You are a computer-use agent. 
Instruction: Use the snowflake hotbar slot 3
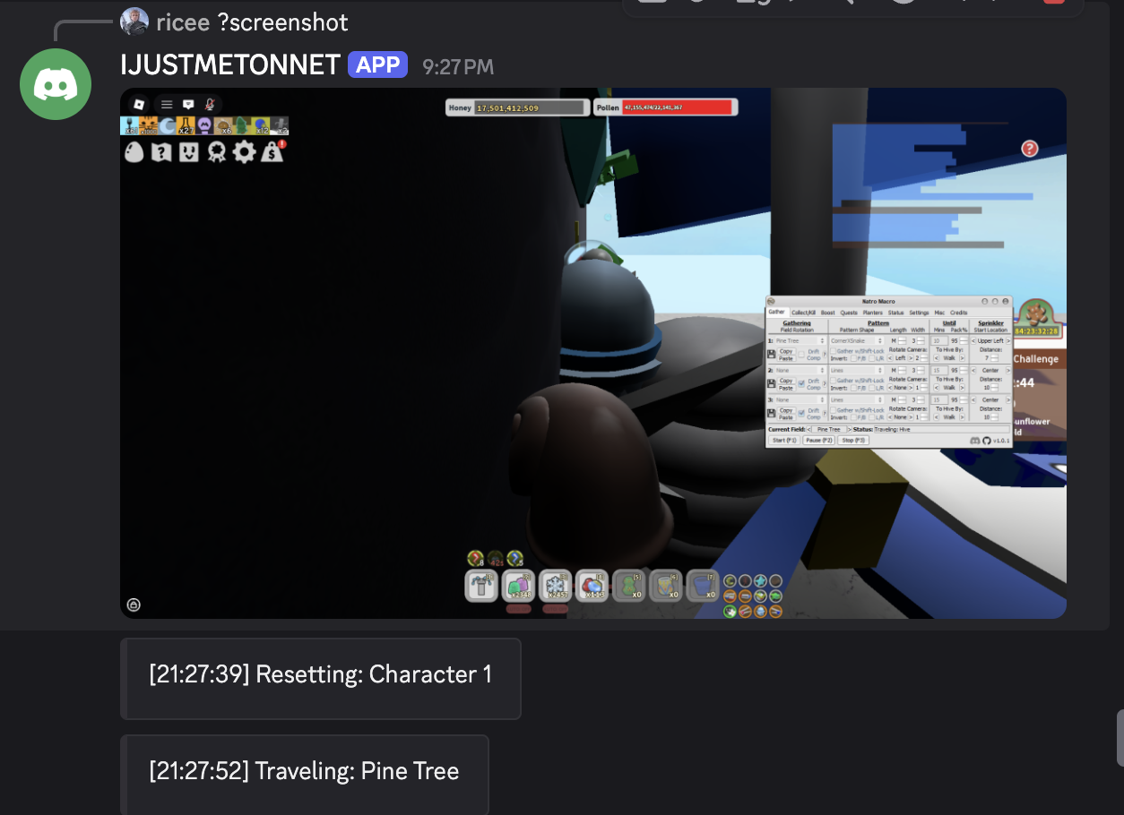point(555,586)
